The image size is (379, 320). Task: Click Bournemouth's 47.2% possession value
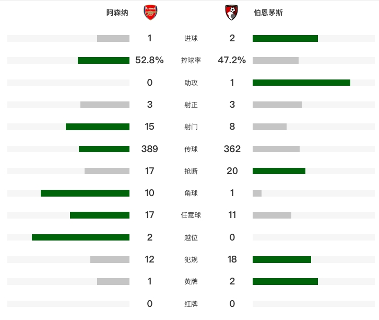coord(232,61)
